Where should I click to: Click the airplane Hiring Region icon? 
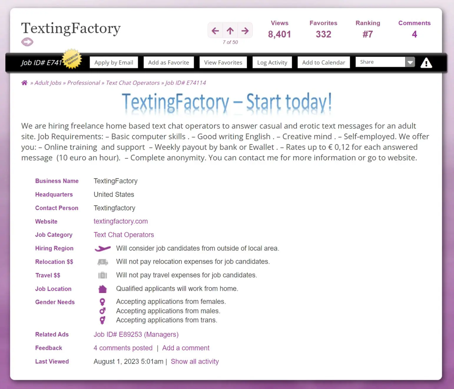coord(102,248)
